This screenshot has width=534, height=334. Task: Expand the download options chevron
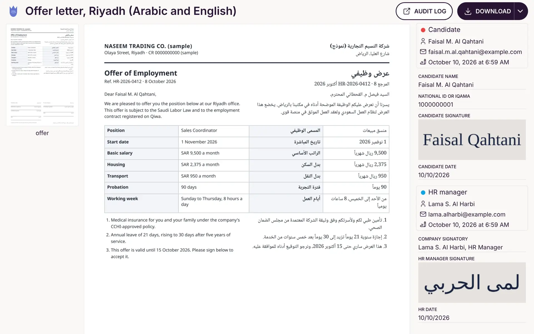(521, 11)
